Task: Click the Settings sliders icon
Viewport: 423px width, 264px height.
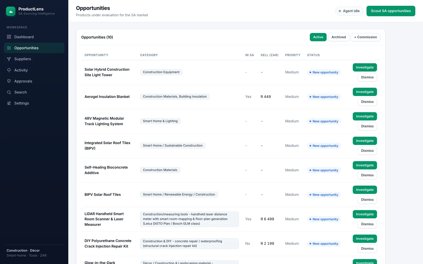Action: 9,103
